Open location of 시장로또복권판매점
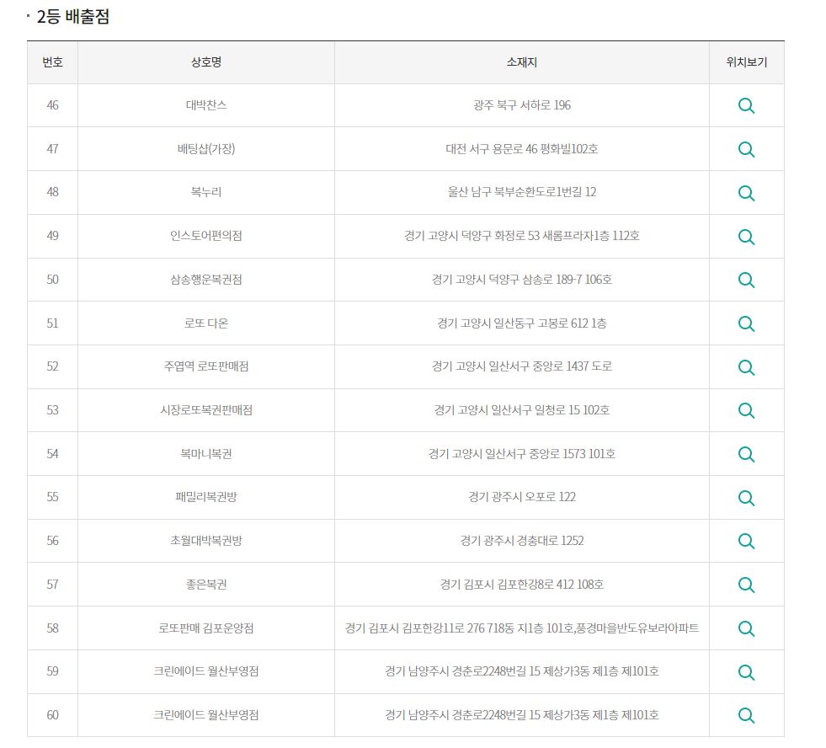Screen dimensions: 826x748 [x=746, y=410]
